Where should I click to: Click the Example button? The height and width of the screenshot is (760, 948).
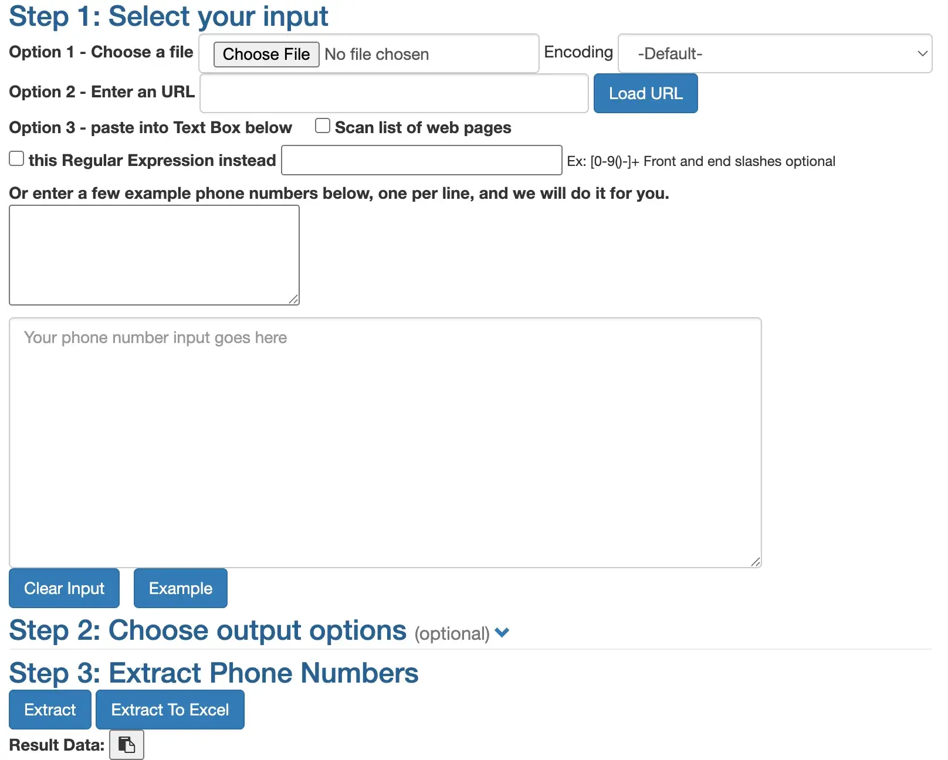coord(180,588)
